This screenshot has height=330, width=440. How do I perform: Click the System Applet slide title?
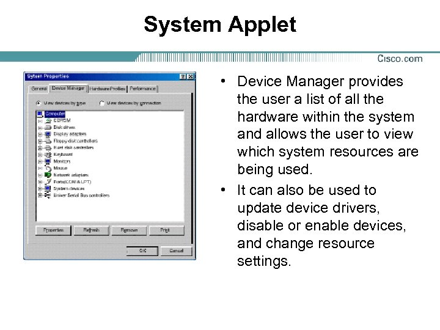[220, 24]
